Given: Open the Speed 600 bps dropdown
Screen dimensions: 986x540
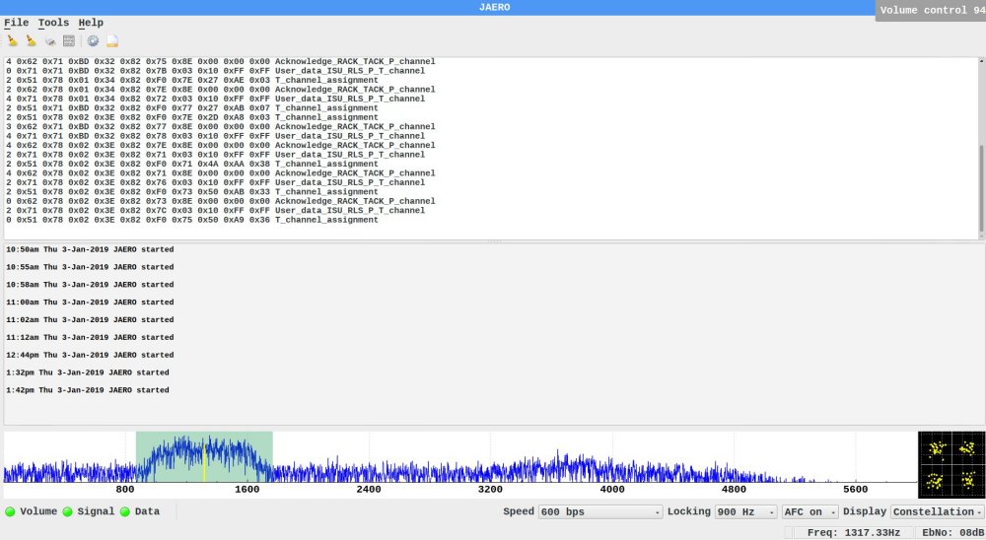Looking at the screenshot, I should pyautogui.click(x=600, y=512).
